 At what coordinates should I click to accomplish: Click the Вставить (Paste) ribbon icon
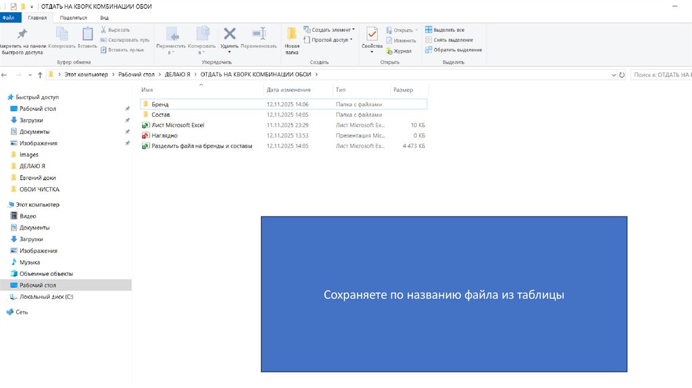pyautogui.click(x=87, y=35)
